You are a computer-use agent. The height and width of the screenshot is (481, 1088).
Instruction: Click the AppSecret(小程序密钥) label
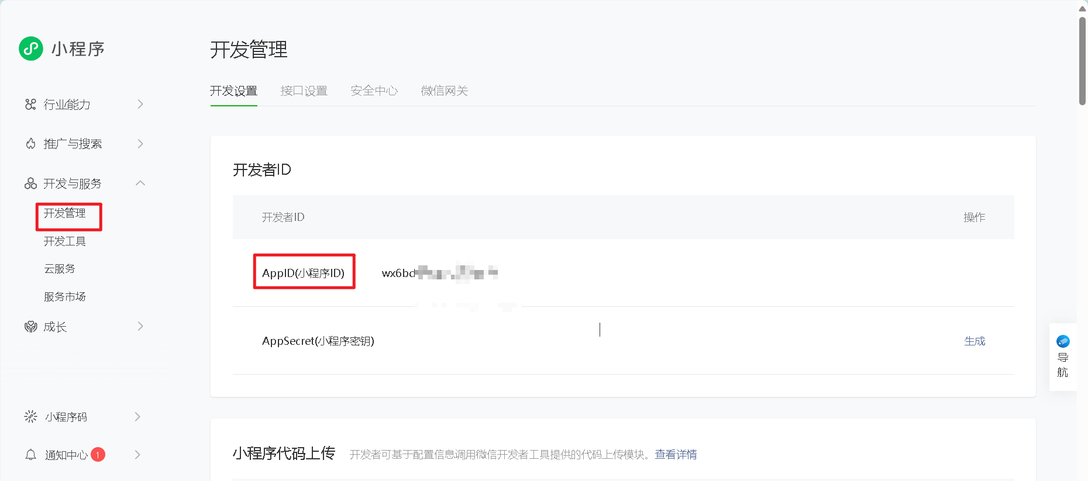click(x=318, y=341)
